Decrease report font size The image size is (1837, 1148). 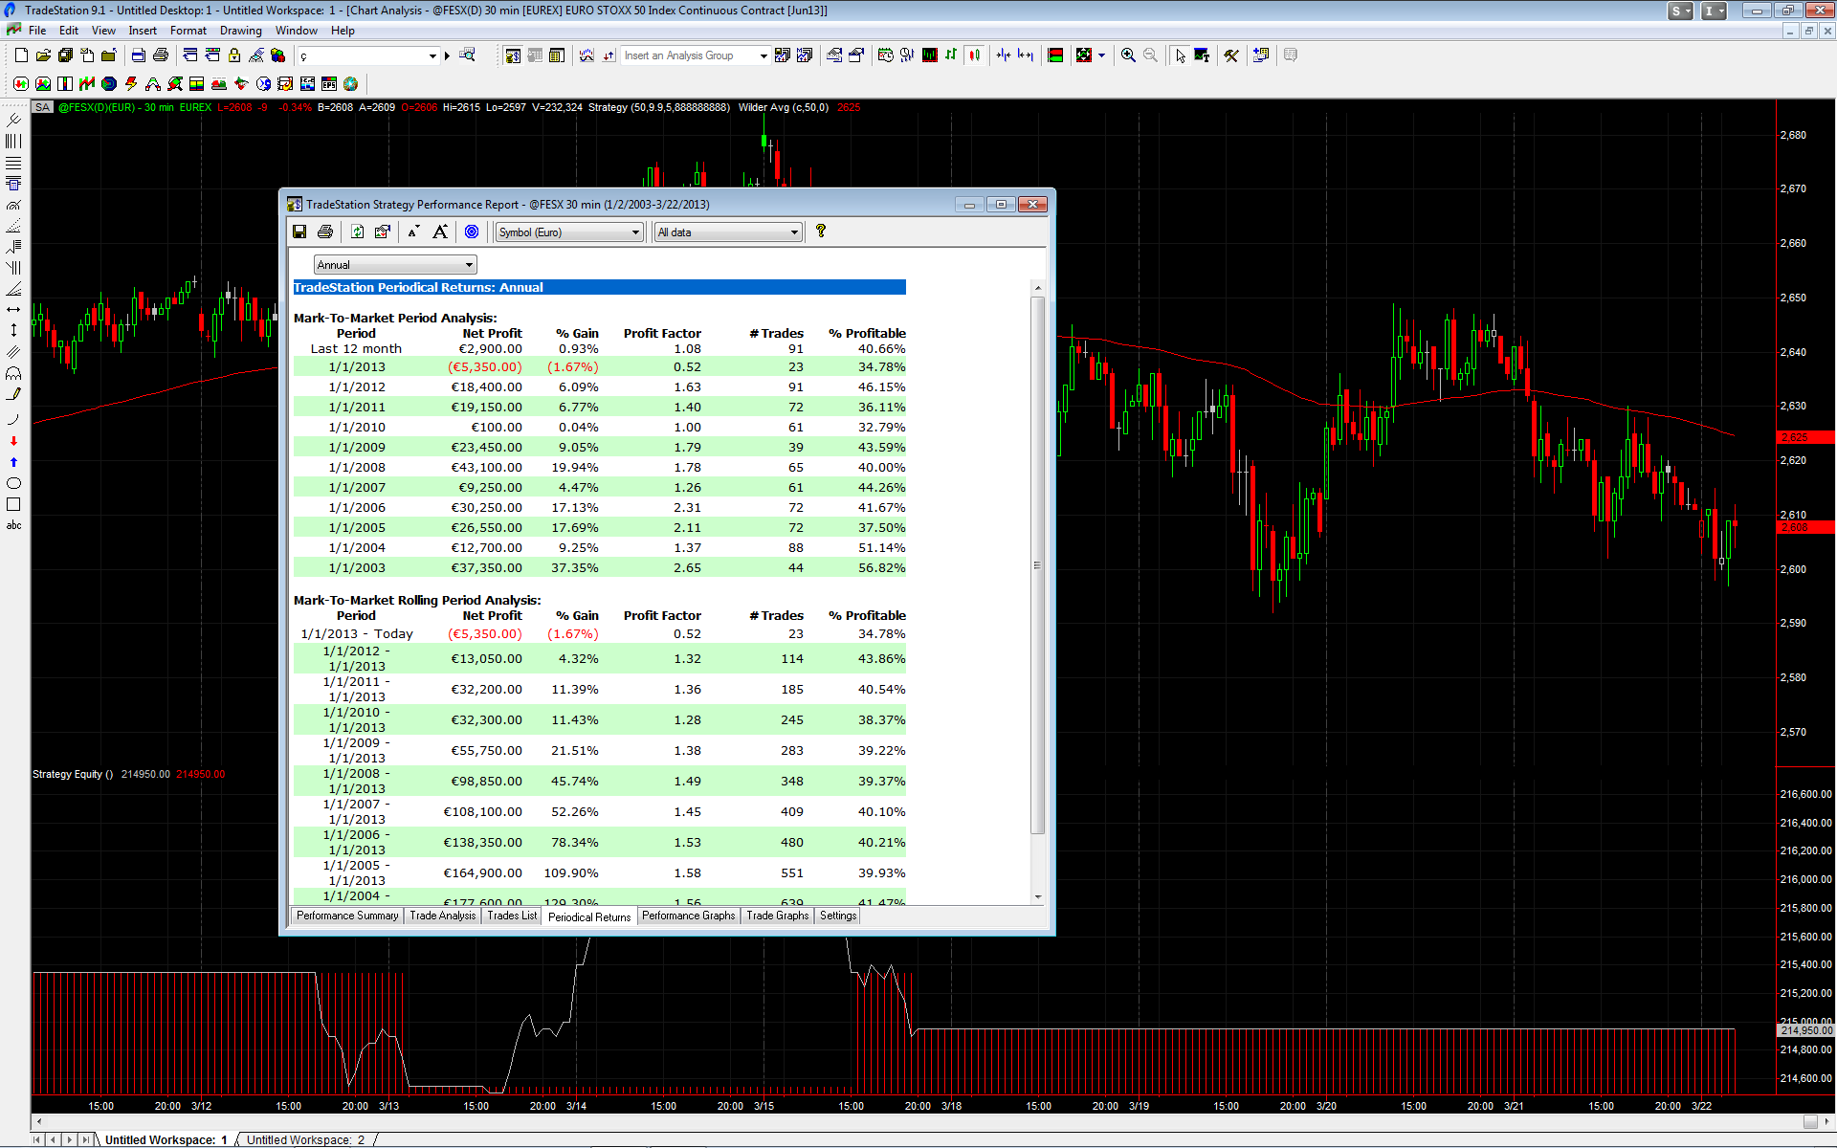[x=413, y=232]
